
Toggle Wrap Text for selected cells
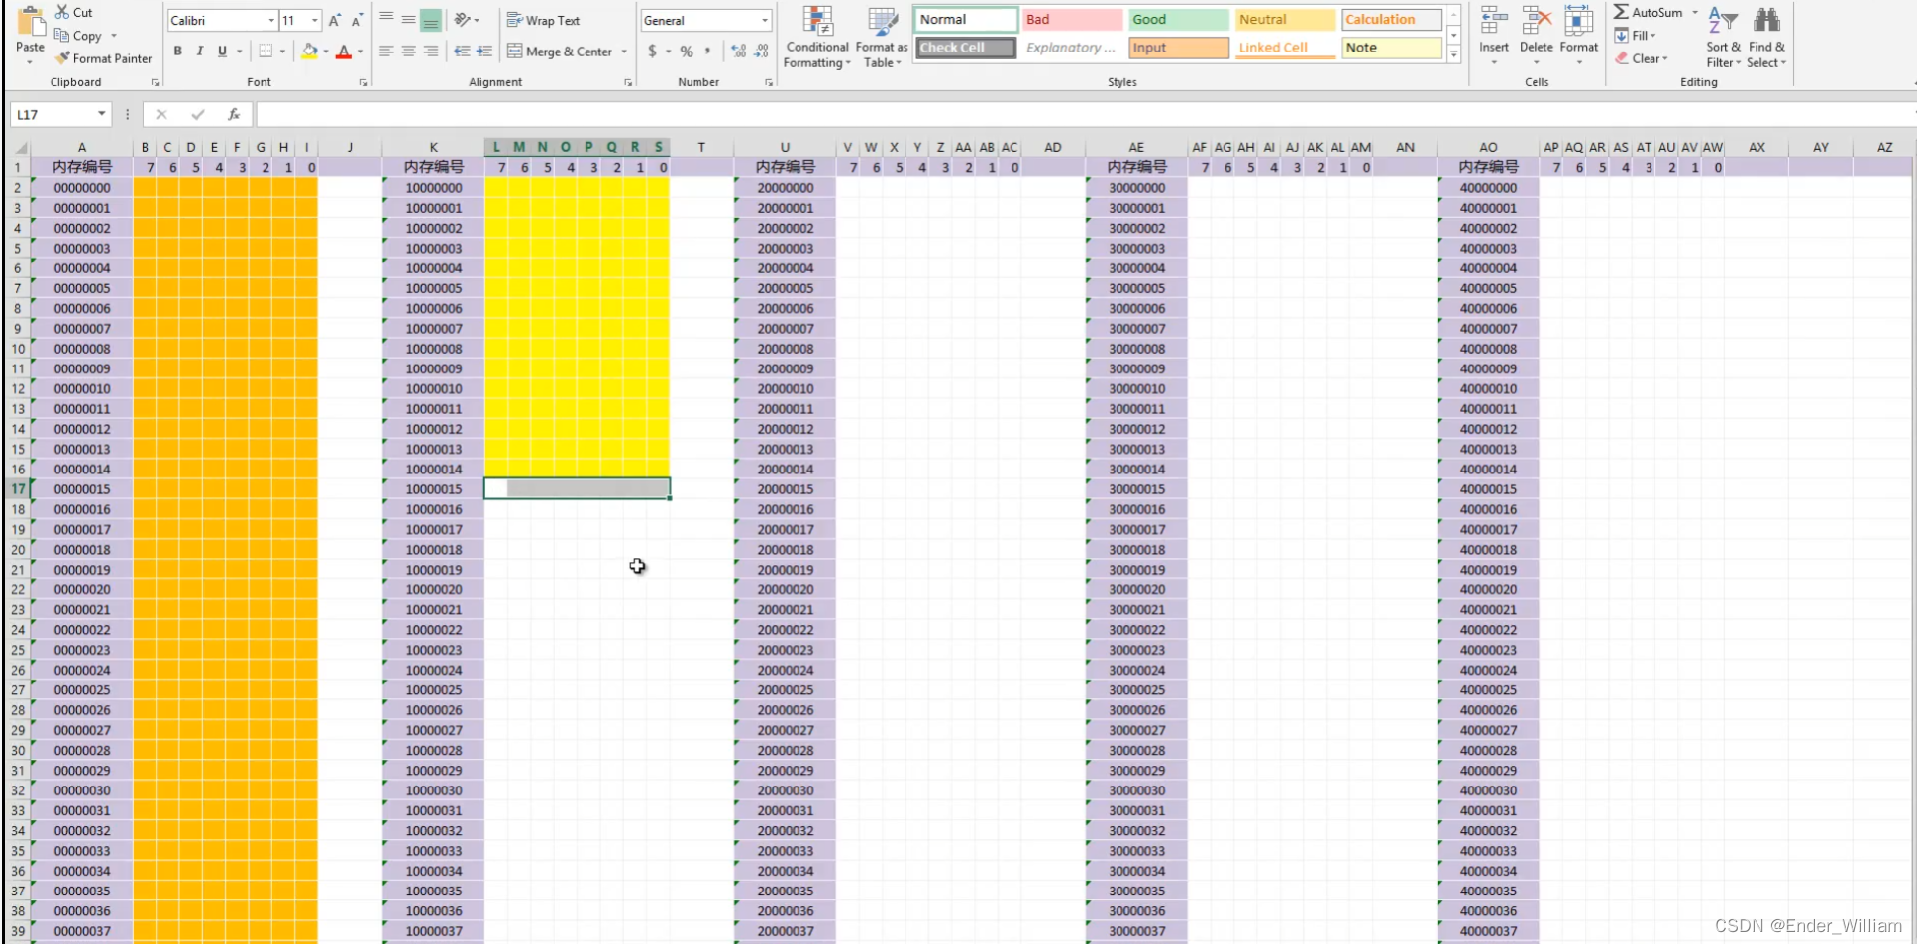[544, 21]
